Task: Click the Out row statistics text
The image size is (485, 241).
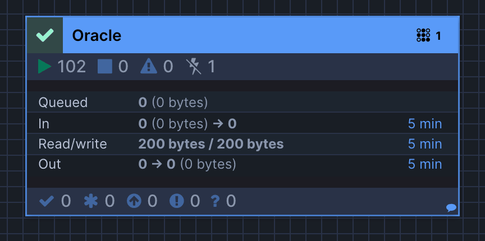Action: 187,164
